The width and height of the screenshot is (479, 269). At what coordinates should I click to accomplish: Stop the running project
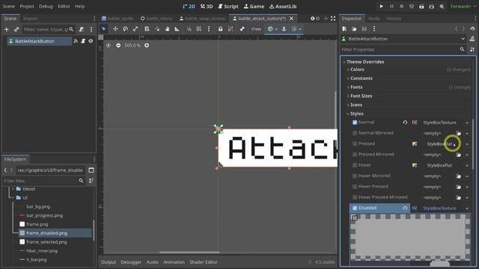tap(401, 7)
